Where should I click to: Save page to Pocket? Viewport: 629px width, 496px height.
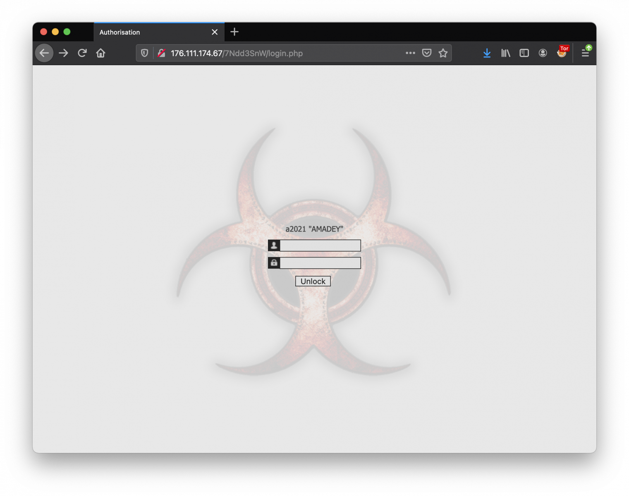[427, 53]
